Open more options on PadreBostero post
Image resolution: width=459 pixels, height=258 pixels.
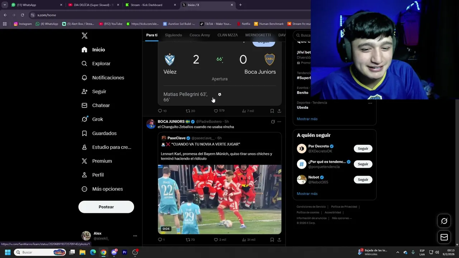[279, 121]
